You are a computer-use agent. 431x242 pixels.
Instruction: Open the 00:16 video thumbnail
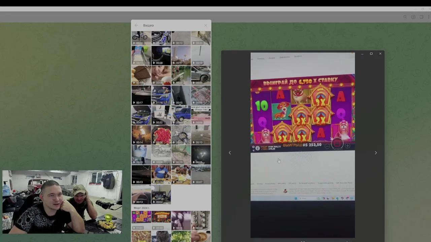coord(181,220)
